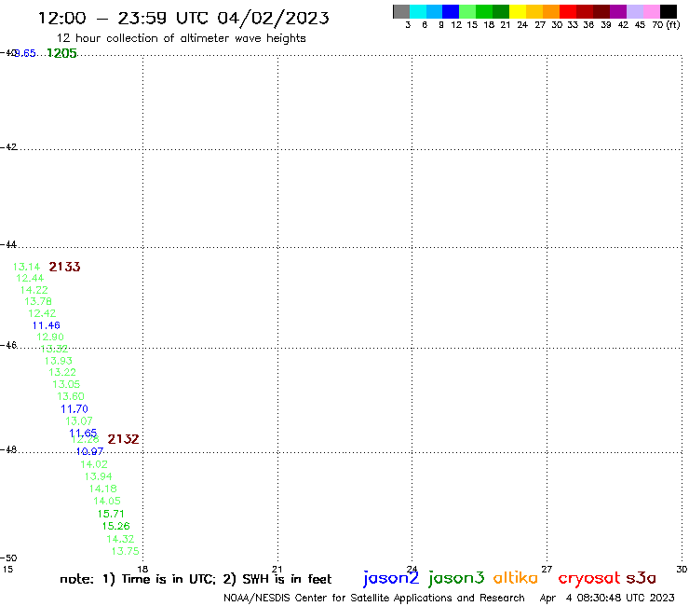
Task: Click the '70 (ft)' legend scale label
Action: pos(666,25)
